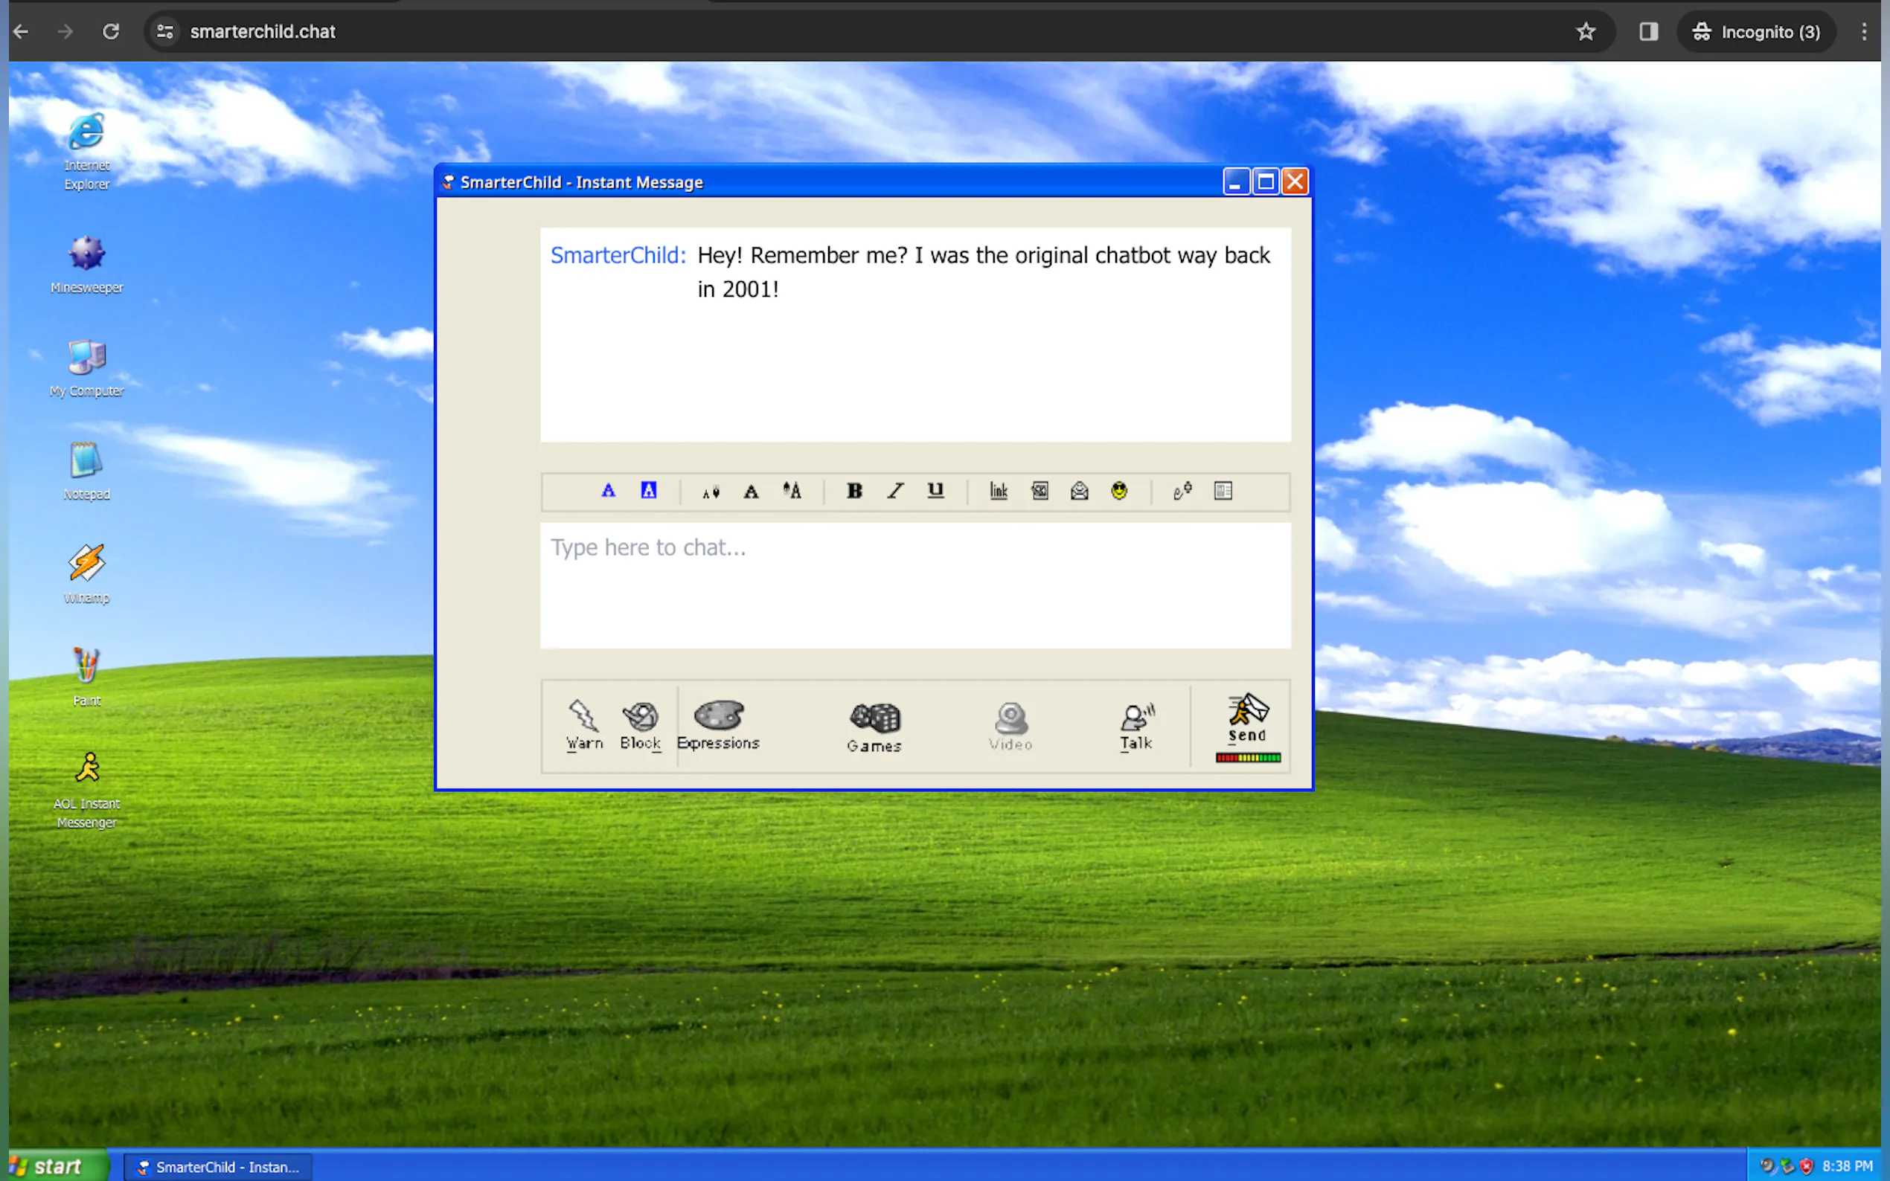Decrease font size in formatting toolbar
Image resolution: width=1890 pixels, height=1181 pixels.
click(x=710, y=492)
